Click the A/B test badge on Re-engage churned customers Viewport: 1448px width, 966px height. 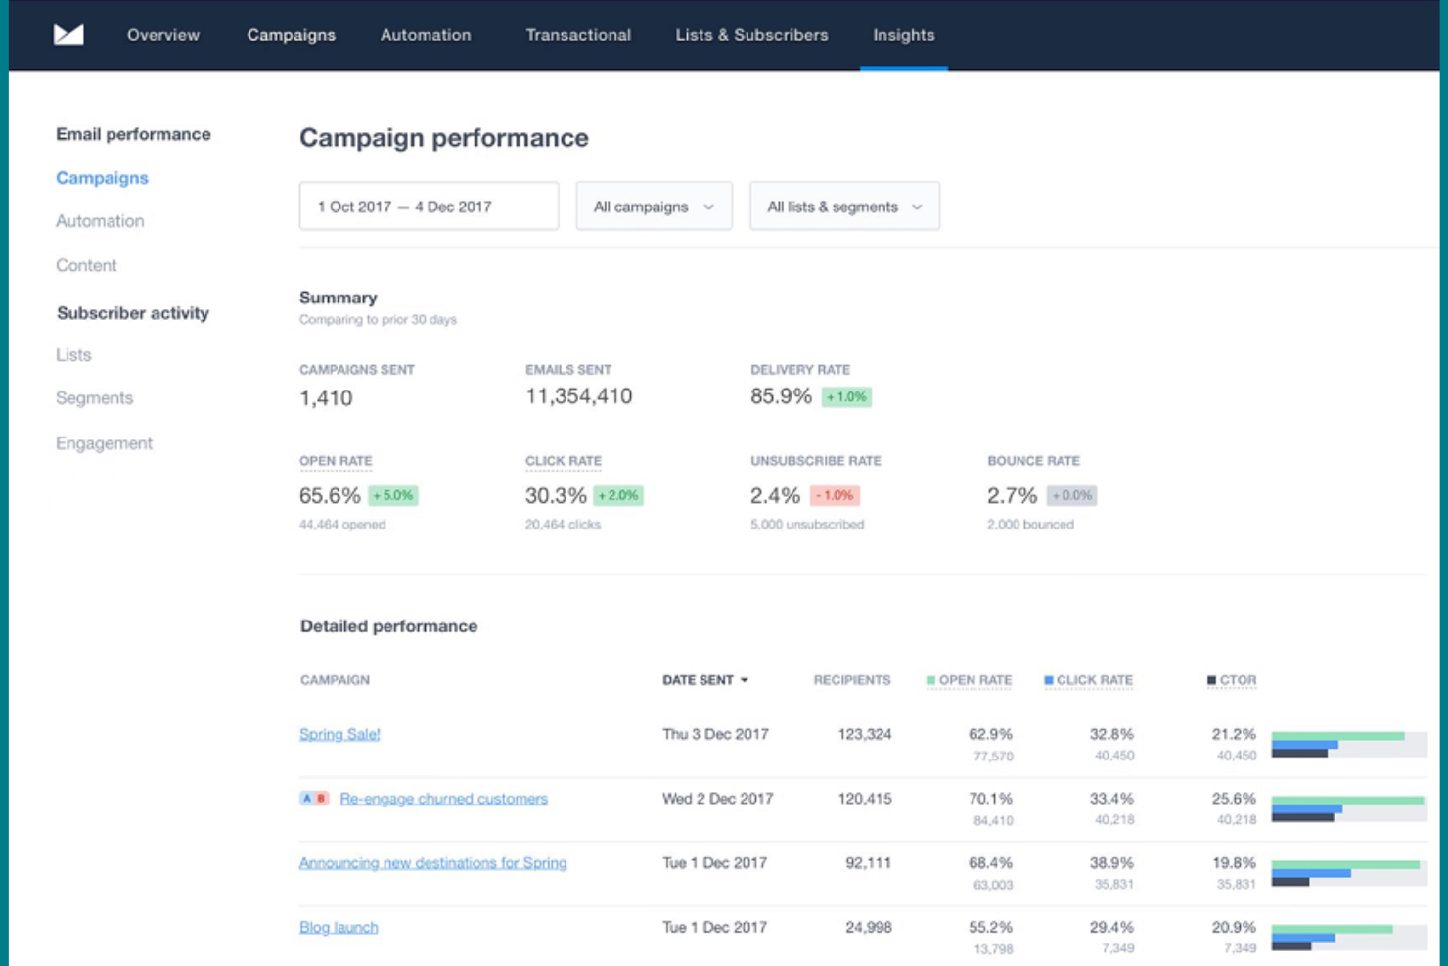(x=313, y=798)
